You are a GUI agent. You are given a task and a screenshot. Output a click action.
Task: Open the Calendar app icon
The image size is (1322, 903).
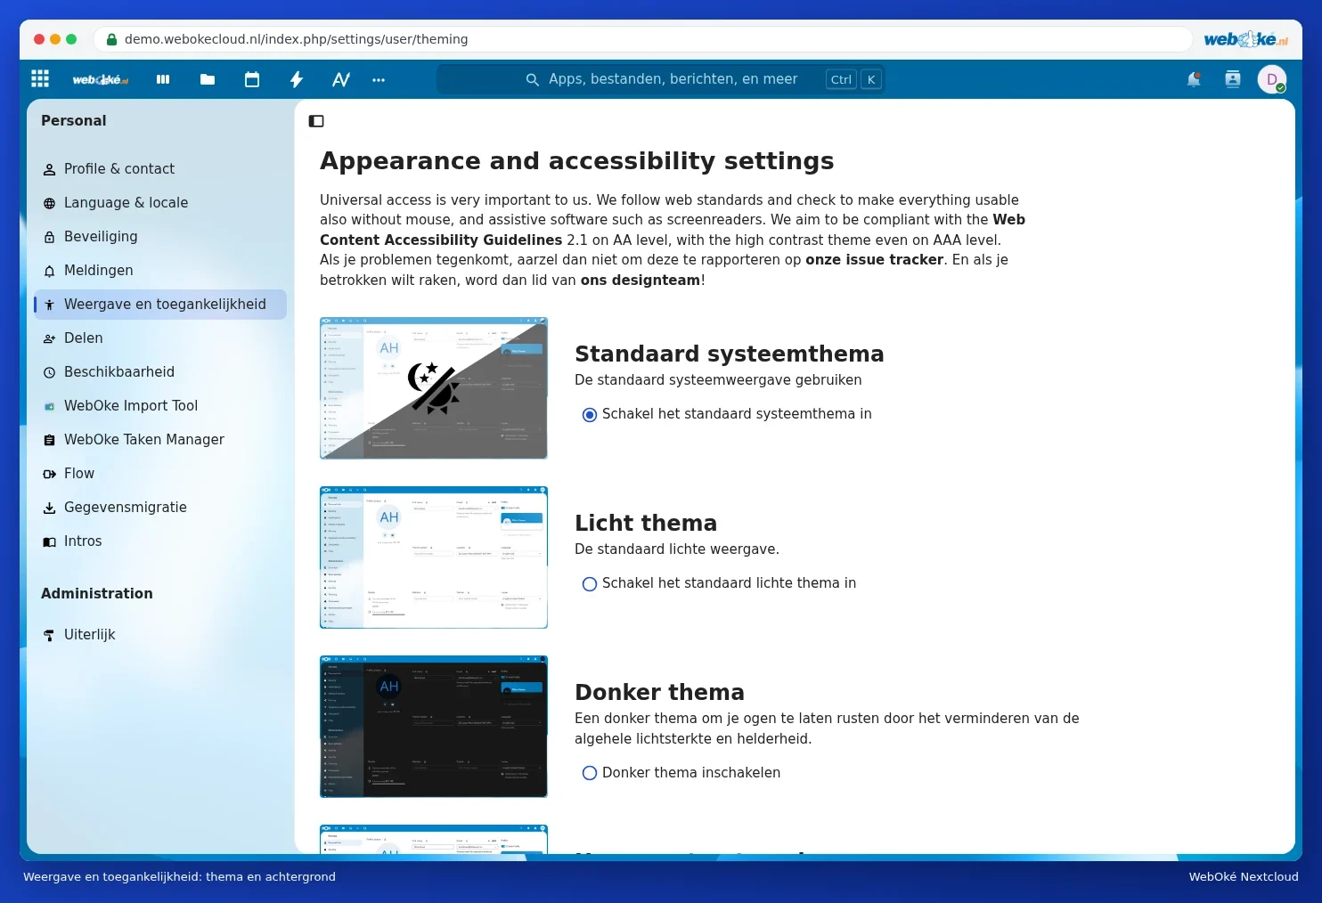(252, 79)
